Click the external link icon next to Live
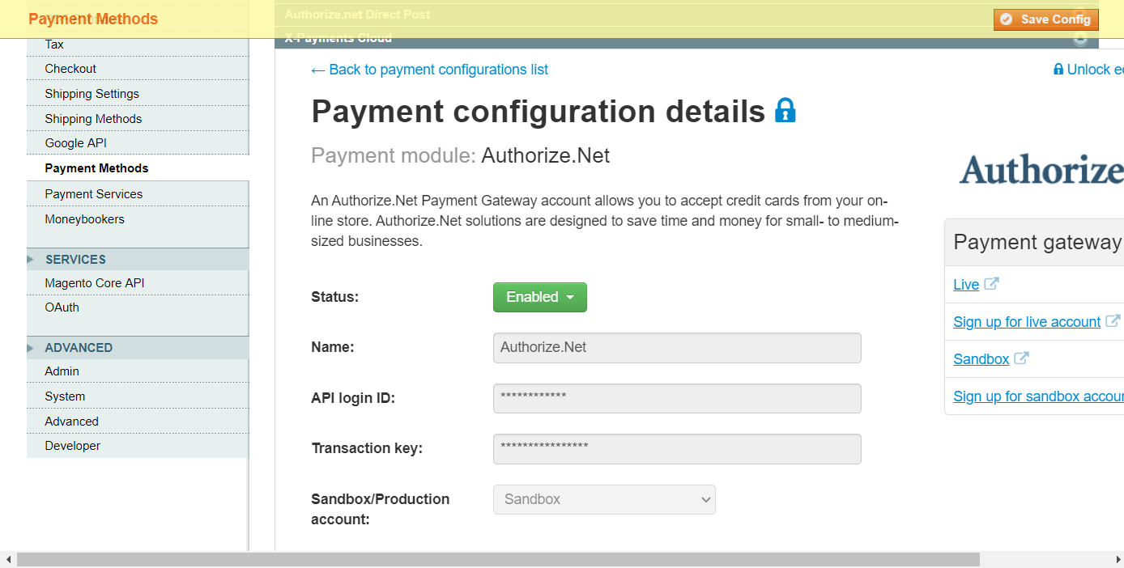1124x568 pixels. (x=991, y=284)
